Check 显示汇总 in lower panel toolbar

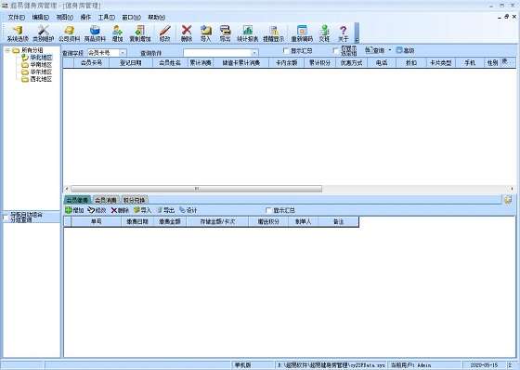click(x=269, y=210)
